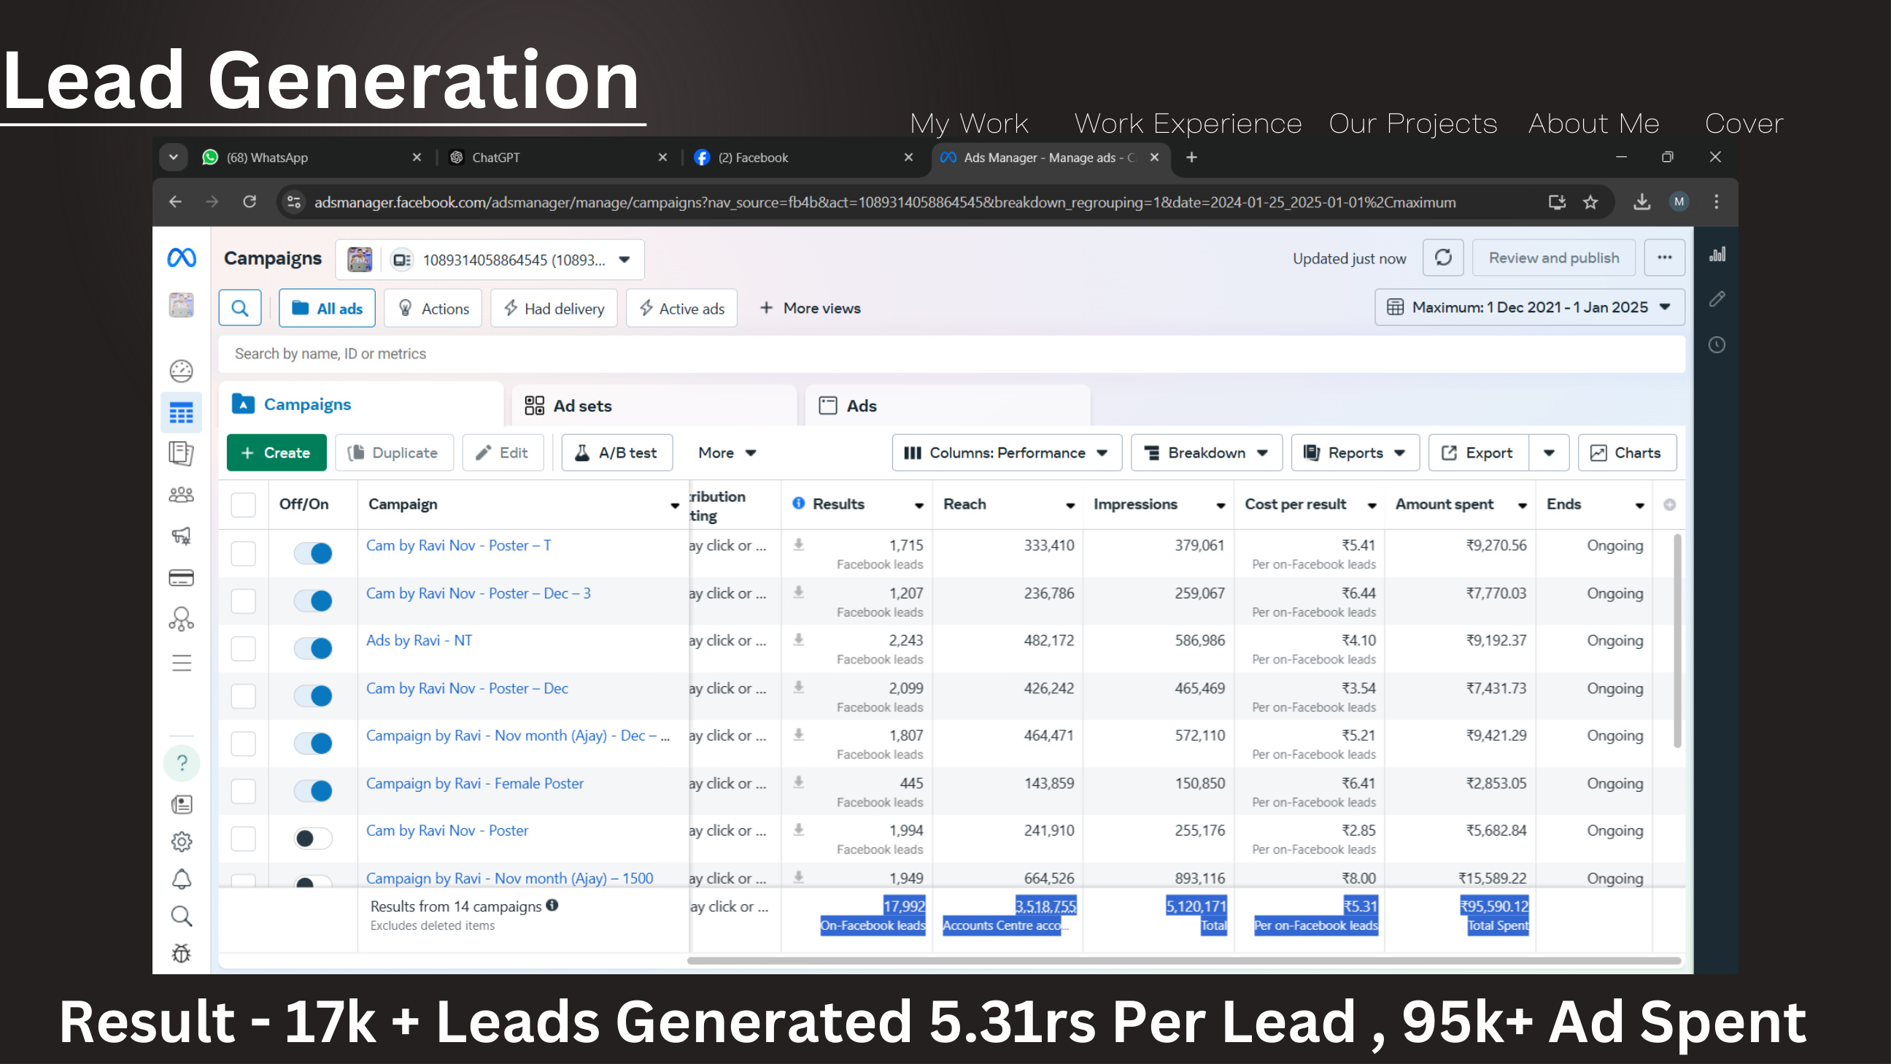Select the Had delivery view
Viewport: 1891px width, 1064px height.
(554, 309)
